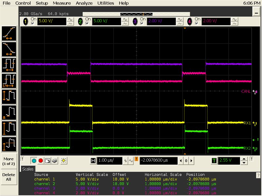This screenshot has width=262, height=196.
Task: Click the orange delay reference marker icon
Action: [136, 159]
